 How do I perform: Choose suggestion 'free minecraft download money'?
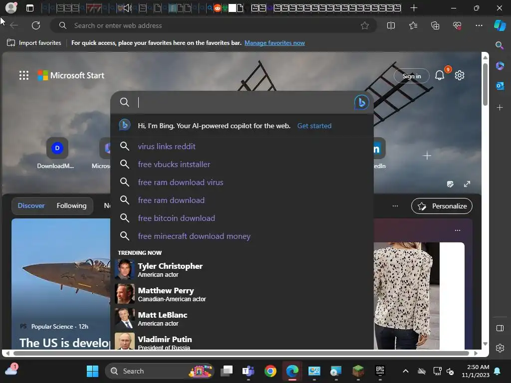242,236
